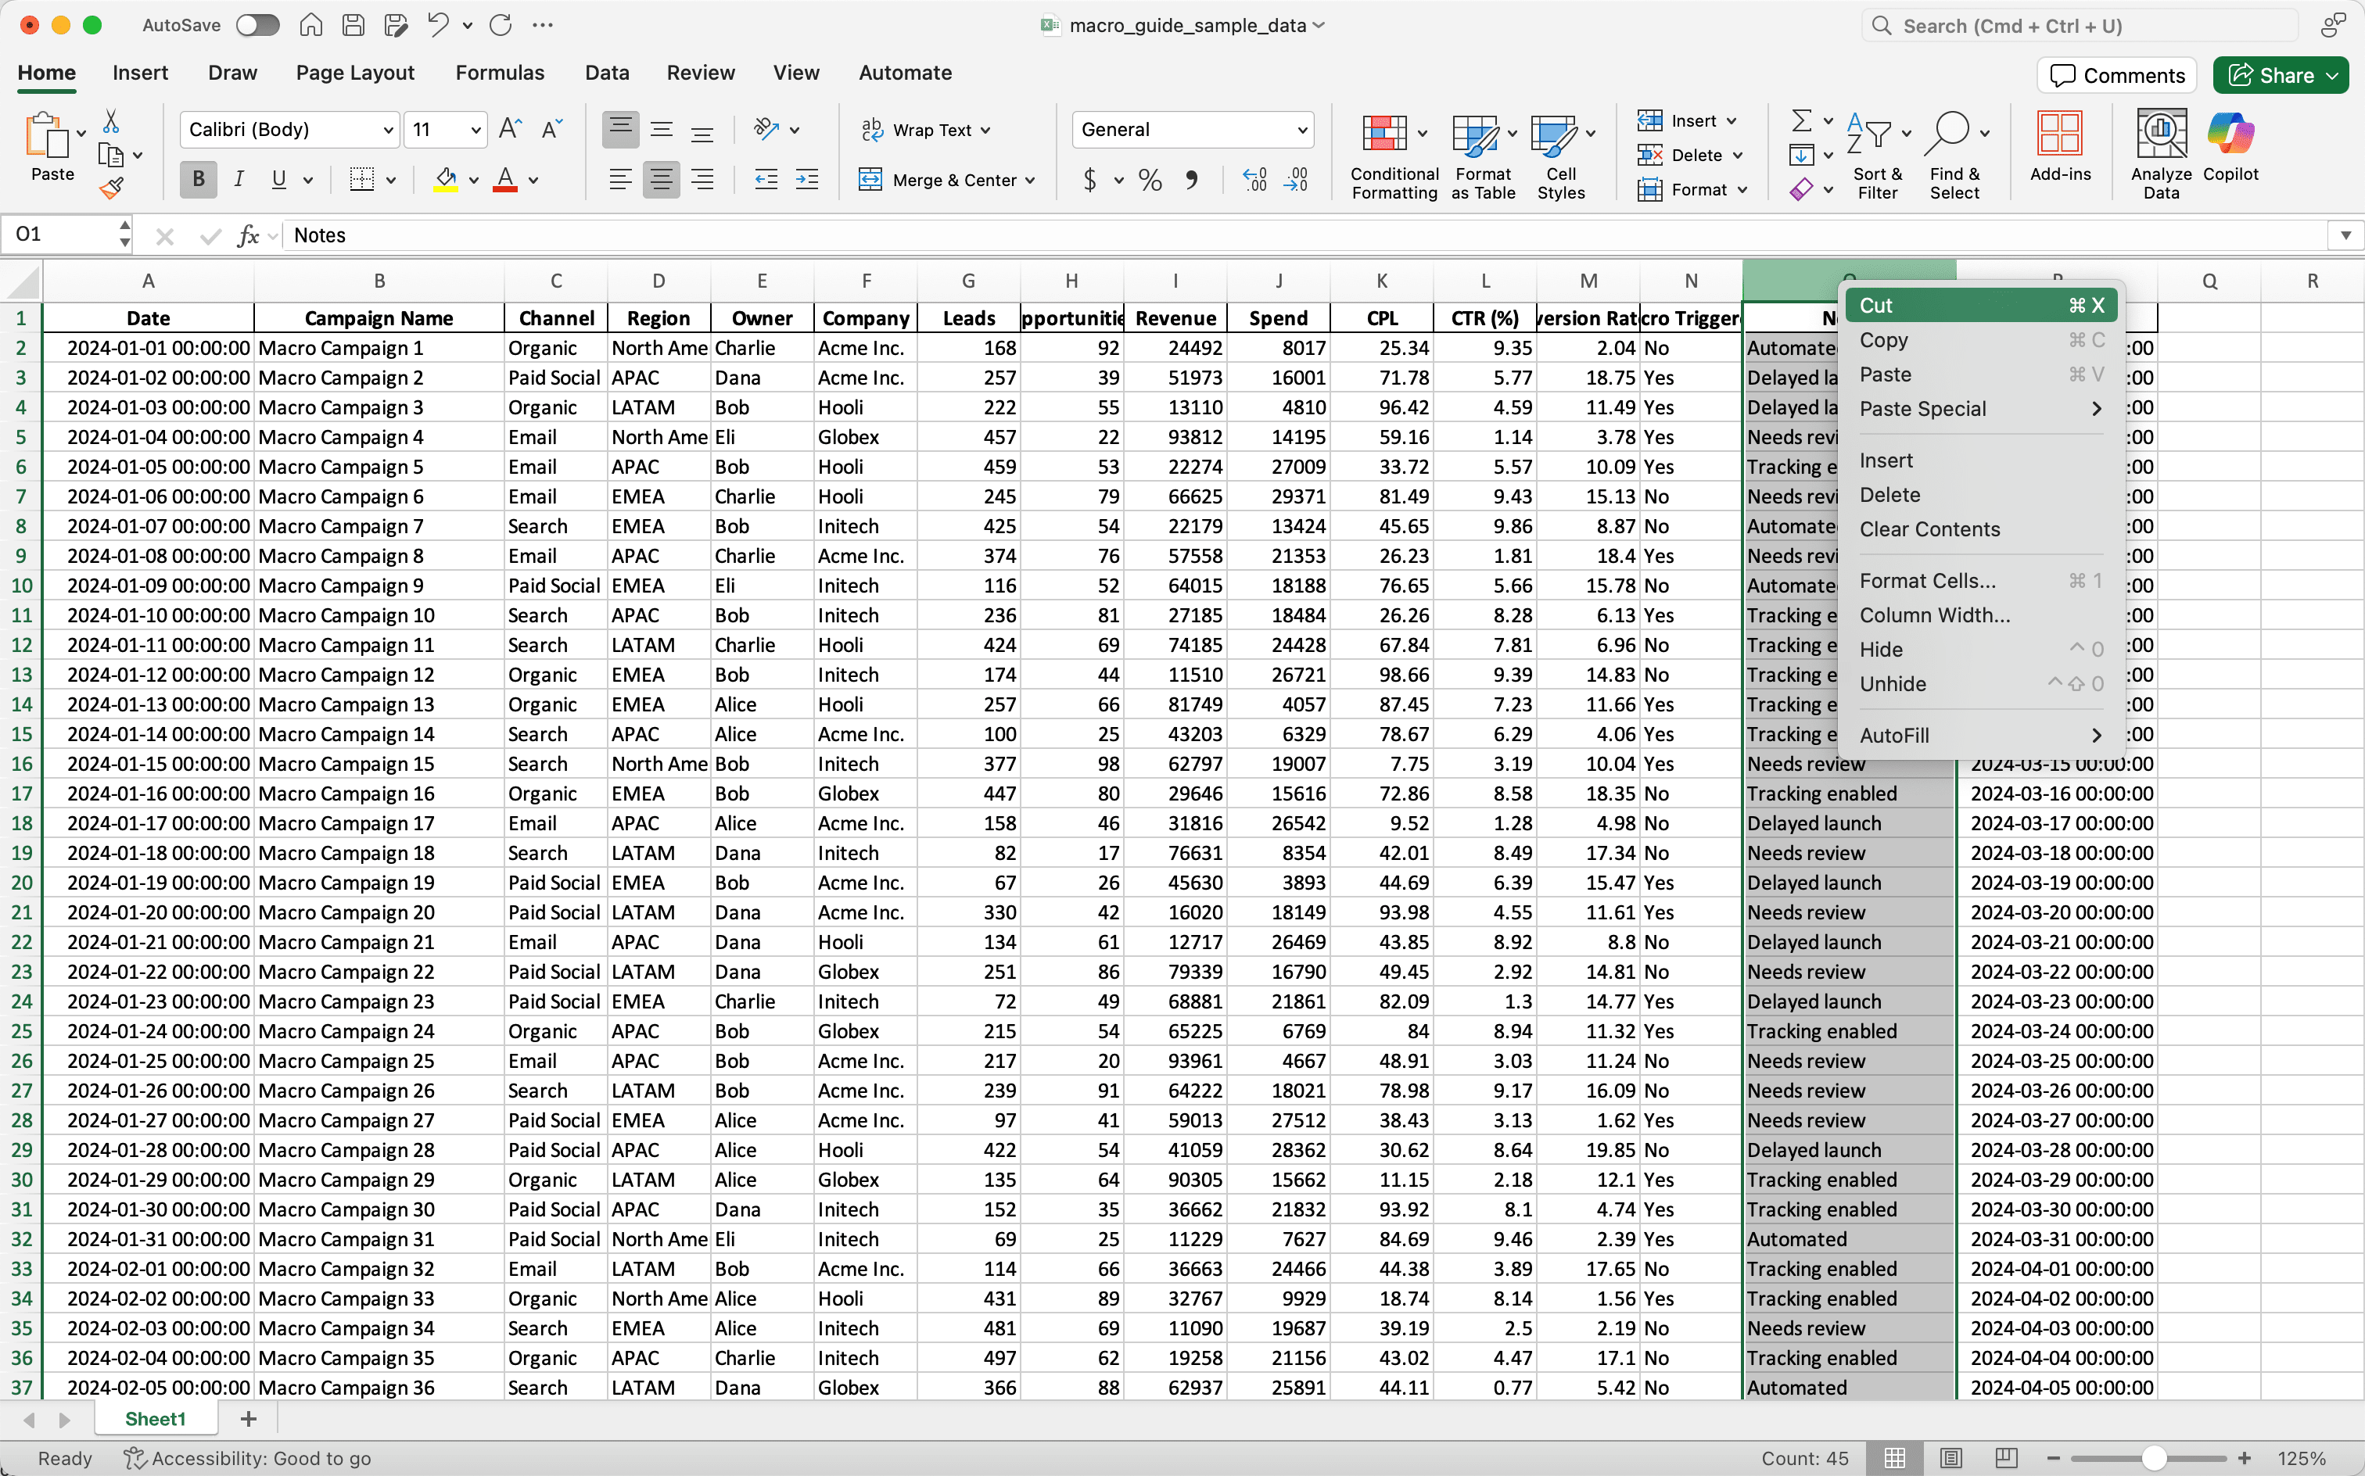Open Format as Table
This screenshot has width=2365, height=1476.
(1484, 156)
